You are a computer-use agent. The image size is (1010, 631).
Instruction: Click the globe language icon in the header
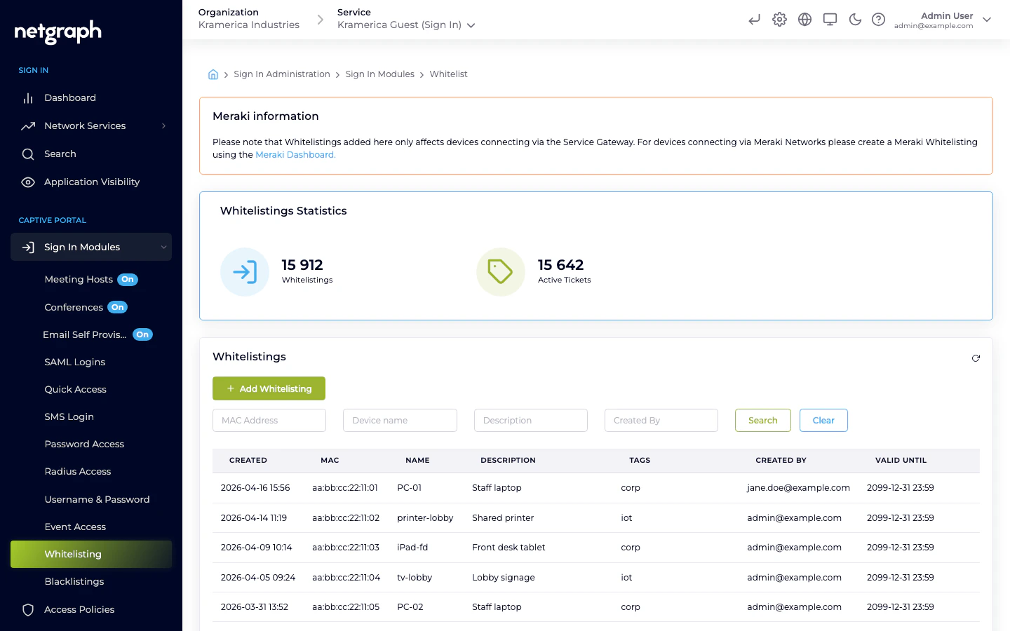(x=804, y=20)
